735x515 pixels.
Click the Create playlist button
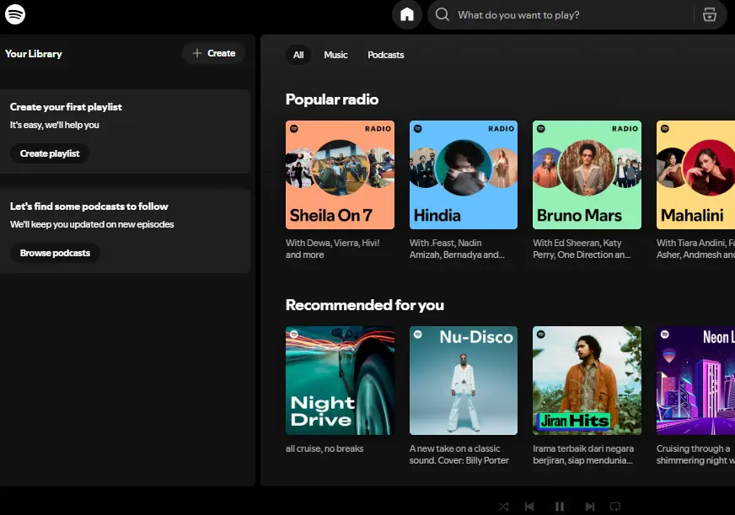point(50,153)
